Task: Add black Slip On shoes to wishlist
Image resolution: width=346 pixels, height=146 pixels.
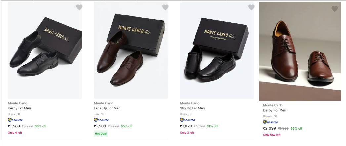Action: (x=251, y=7)
